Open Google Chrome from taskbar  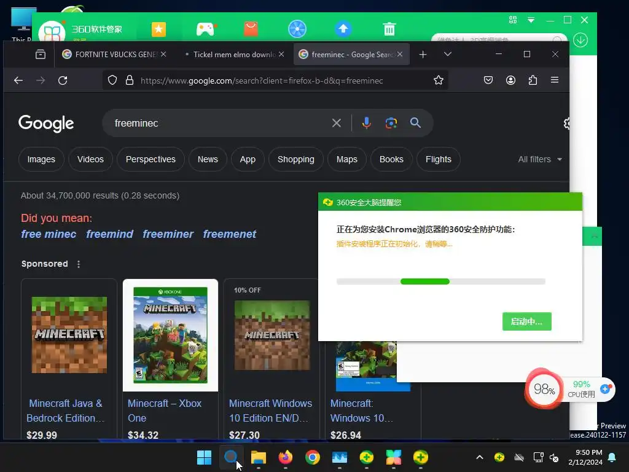coord(313,457)
